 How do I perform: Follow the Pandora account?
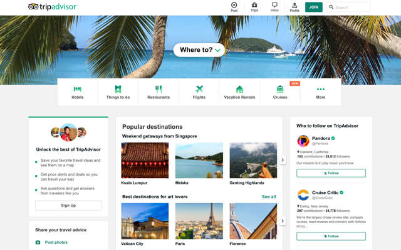[x=331, y=173]
